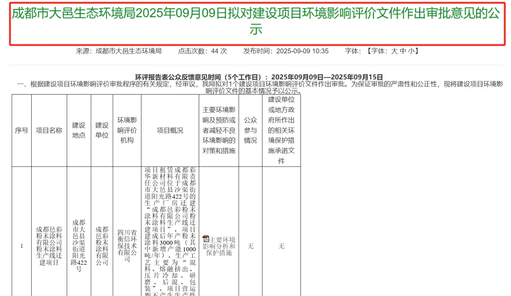Click the 序号 column header
The width and height of the screenshot is (511, 296).
coord(21,130)
